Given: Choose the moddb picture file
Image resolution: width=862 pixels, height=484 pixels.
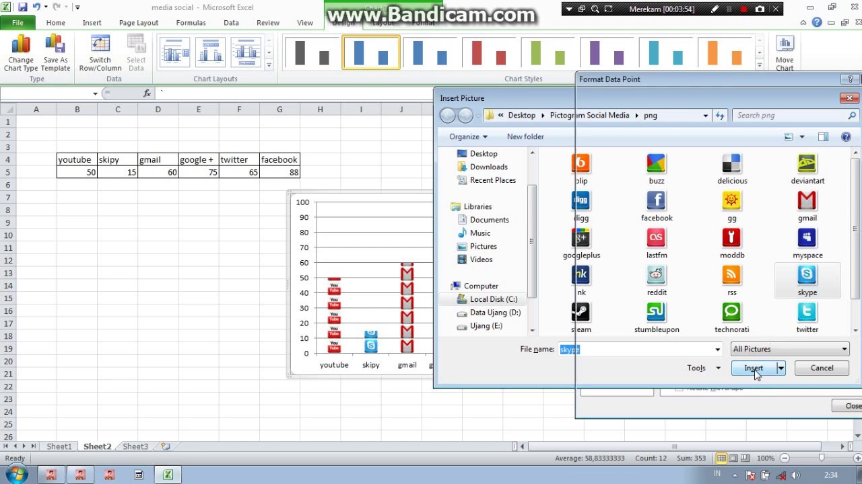Looking at the screenshot, I should click(732, 243).
